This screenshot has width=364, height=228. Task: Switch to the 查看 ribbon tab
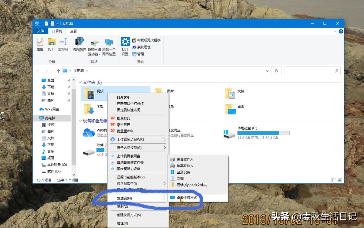tap(73, 31)
